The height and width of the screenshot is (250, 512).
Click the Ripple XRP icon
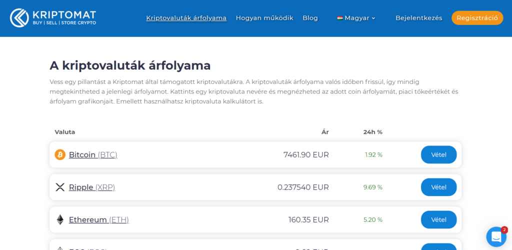pyautogui.click(x=60, y=187)
